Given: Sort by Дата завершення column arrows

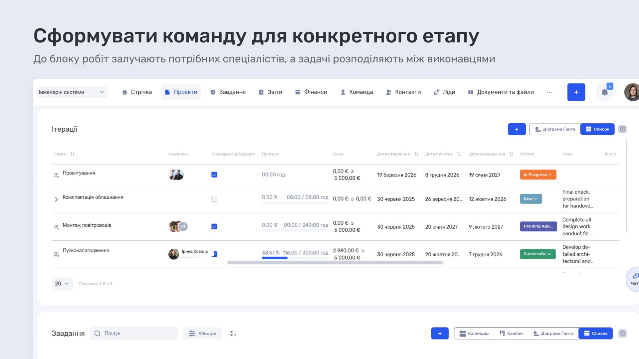Looking at the screenshot, I should tap(511, 154).
